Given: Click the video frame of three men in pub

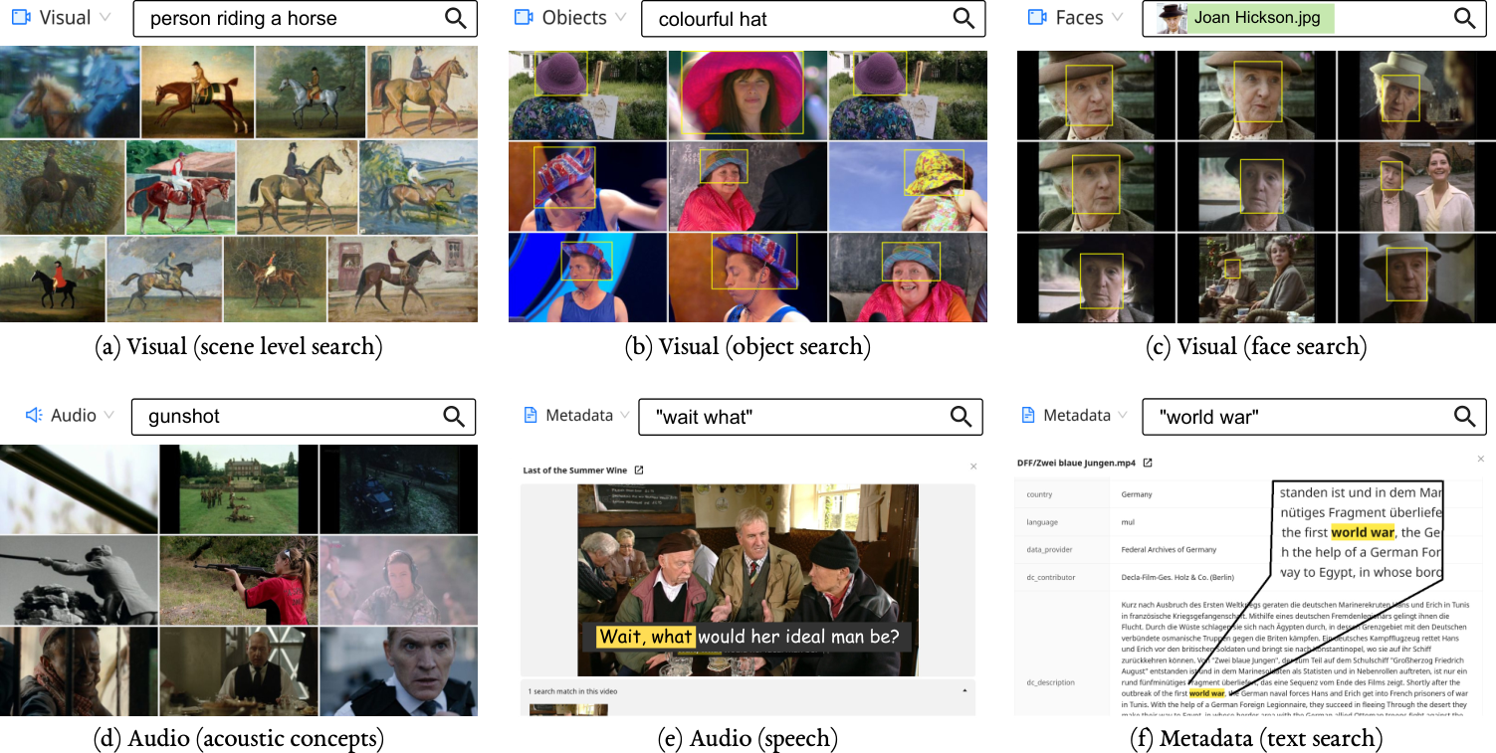Looking at the screenshot, I should [748, 580].
